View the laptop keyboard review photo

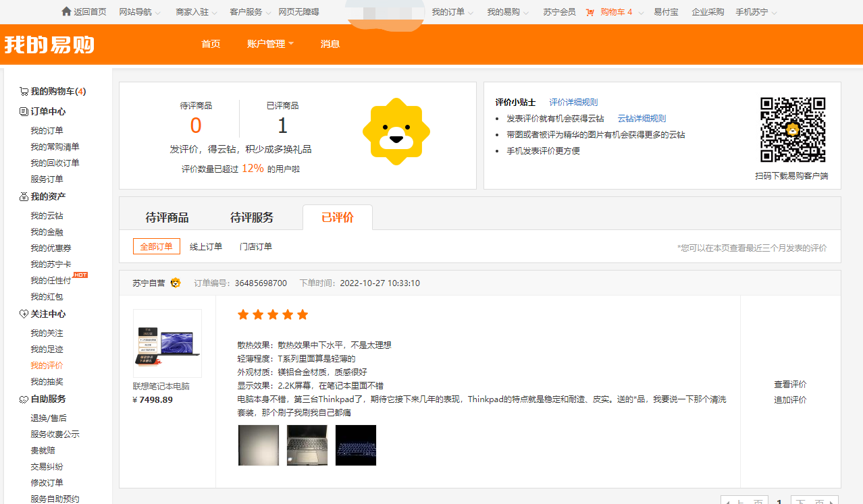click(307, 445)
